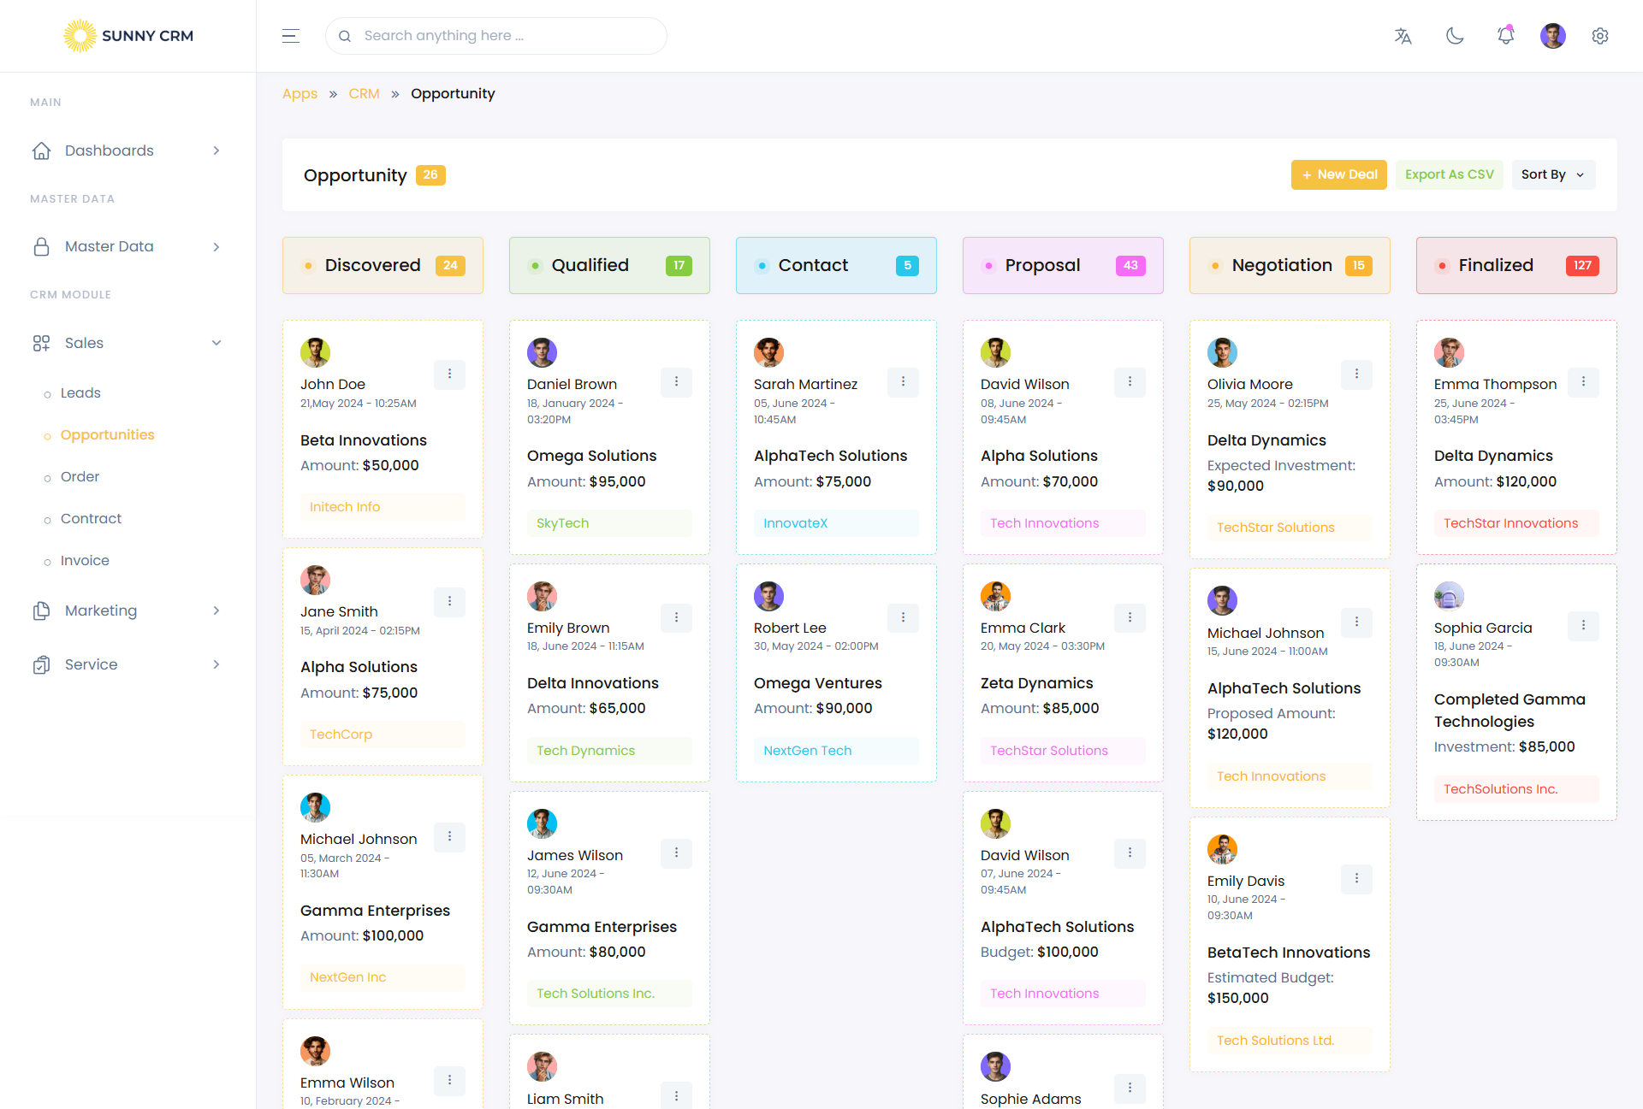
Task: Open three-dot menu on John Doe card
Action: (x=449, y=375)
